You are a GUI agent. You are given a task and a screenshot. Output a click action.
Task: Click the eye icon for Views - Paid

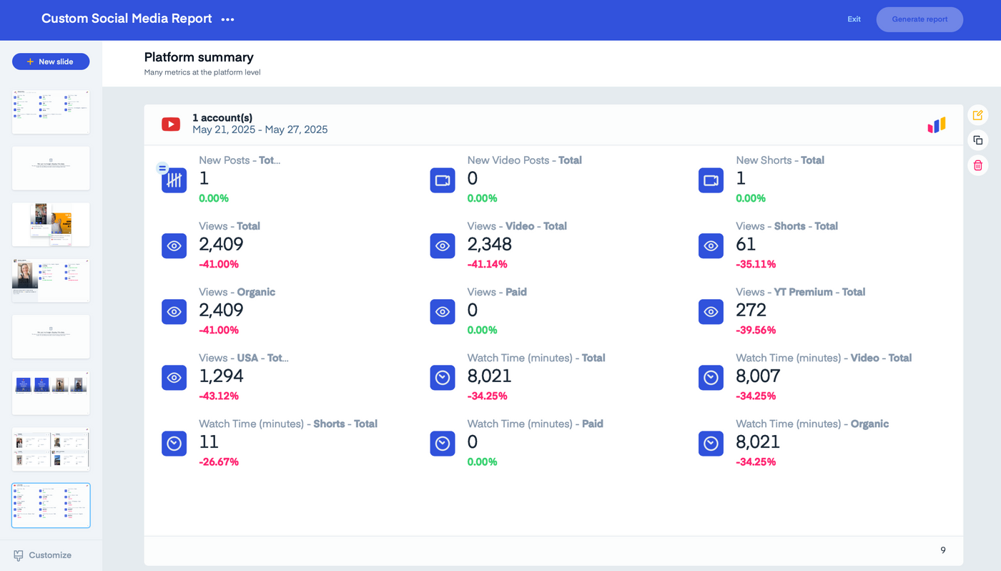tap(443, 312)
